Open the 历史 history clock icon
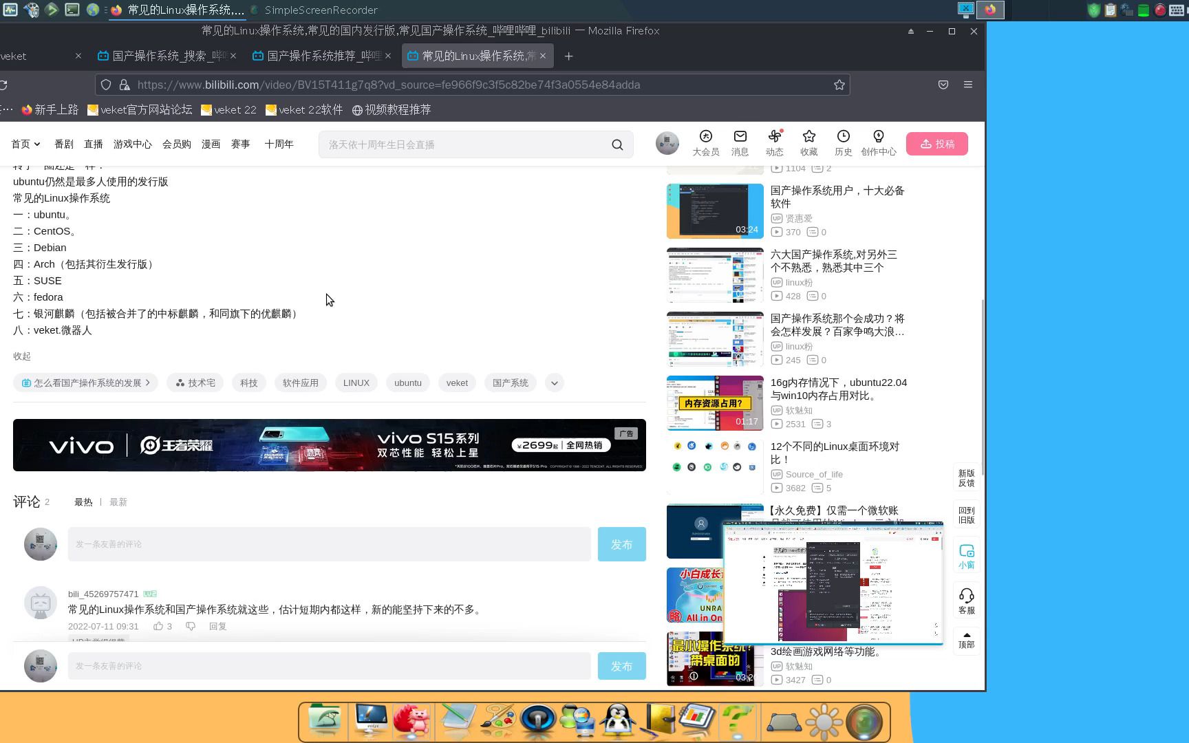 point(844,143)
